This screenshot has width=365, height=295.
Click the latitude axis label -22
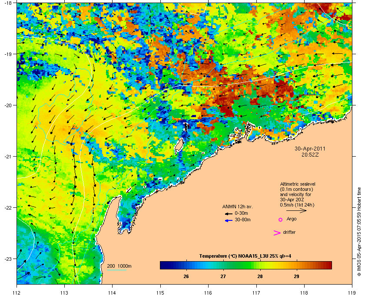(x=8, y=208)
